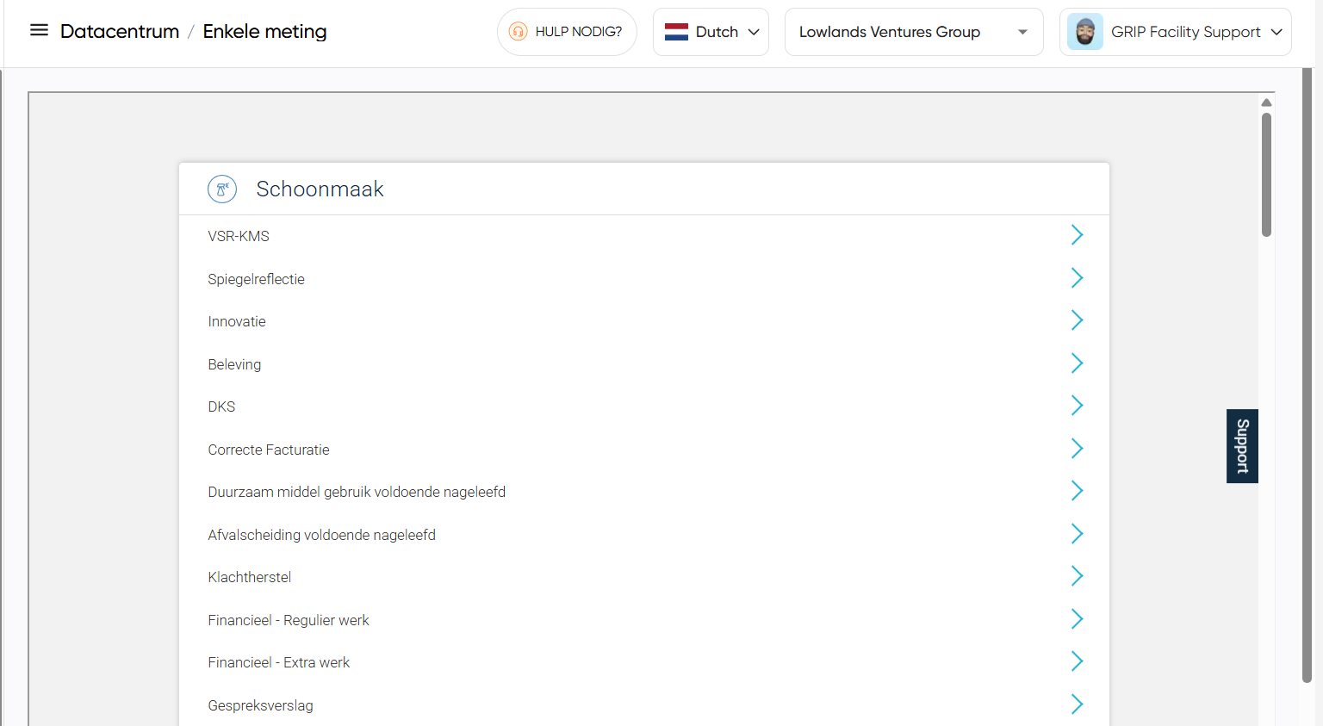The width and height of the screenshot is (1323, 726).
Task: Click the Schoonmaak cleaning icon
Action: point(222,189)
